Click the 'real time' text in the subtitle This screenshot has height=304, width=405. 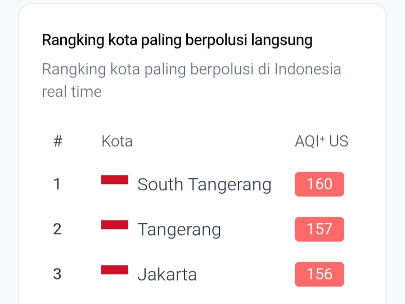click(x=72, y=92)
